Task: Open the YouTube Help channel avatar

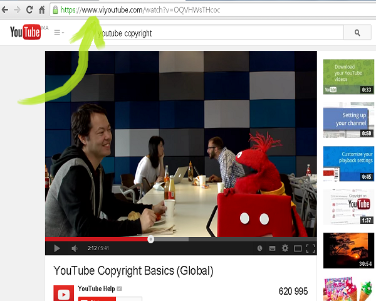Action: pyautogui.click(x=63, y=293)
